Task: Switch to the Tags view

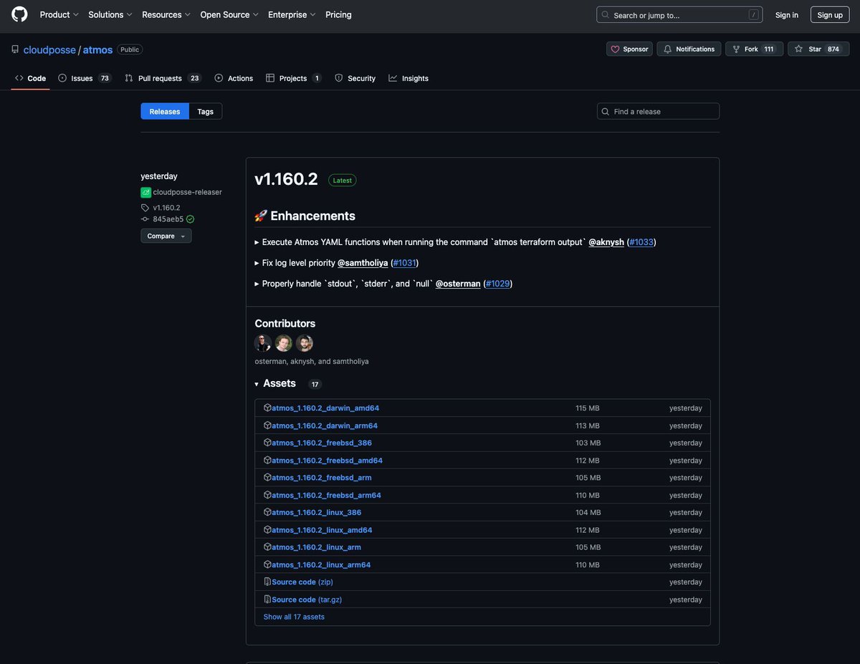Action: click(206, 111)
